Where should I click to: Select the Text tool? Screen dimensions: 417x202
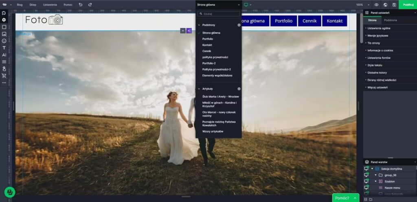(x=4, y=48)
